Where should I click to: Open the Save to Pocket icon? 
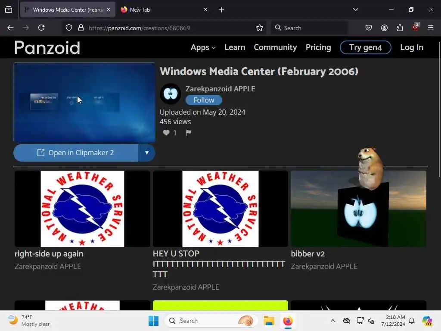[369, 28]
